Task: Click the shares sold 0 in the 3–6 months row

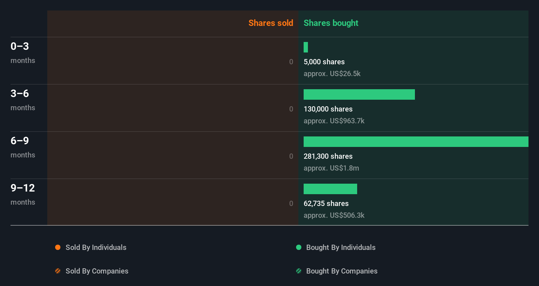Action: point(291,109)
